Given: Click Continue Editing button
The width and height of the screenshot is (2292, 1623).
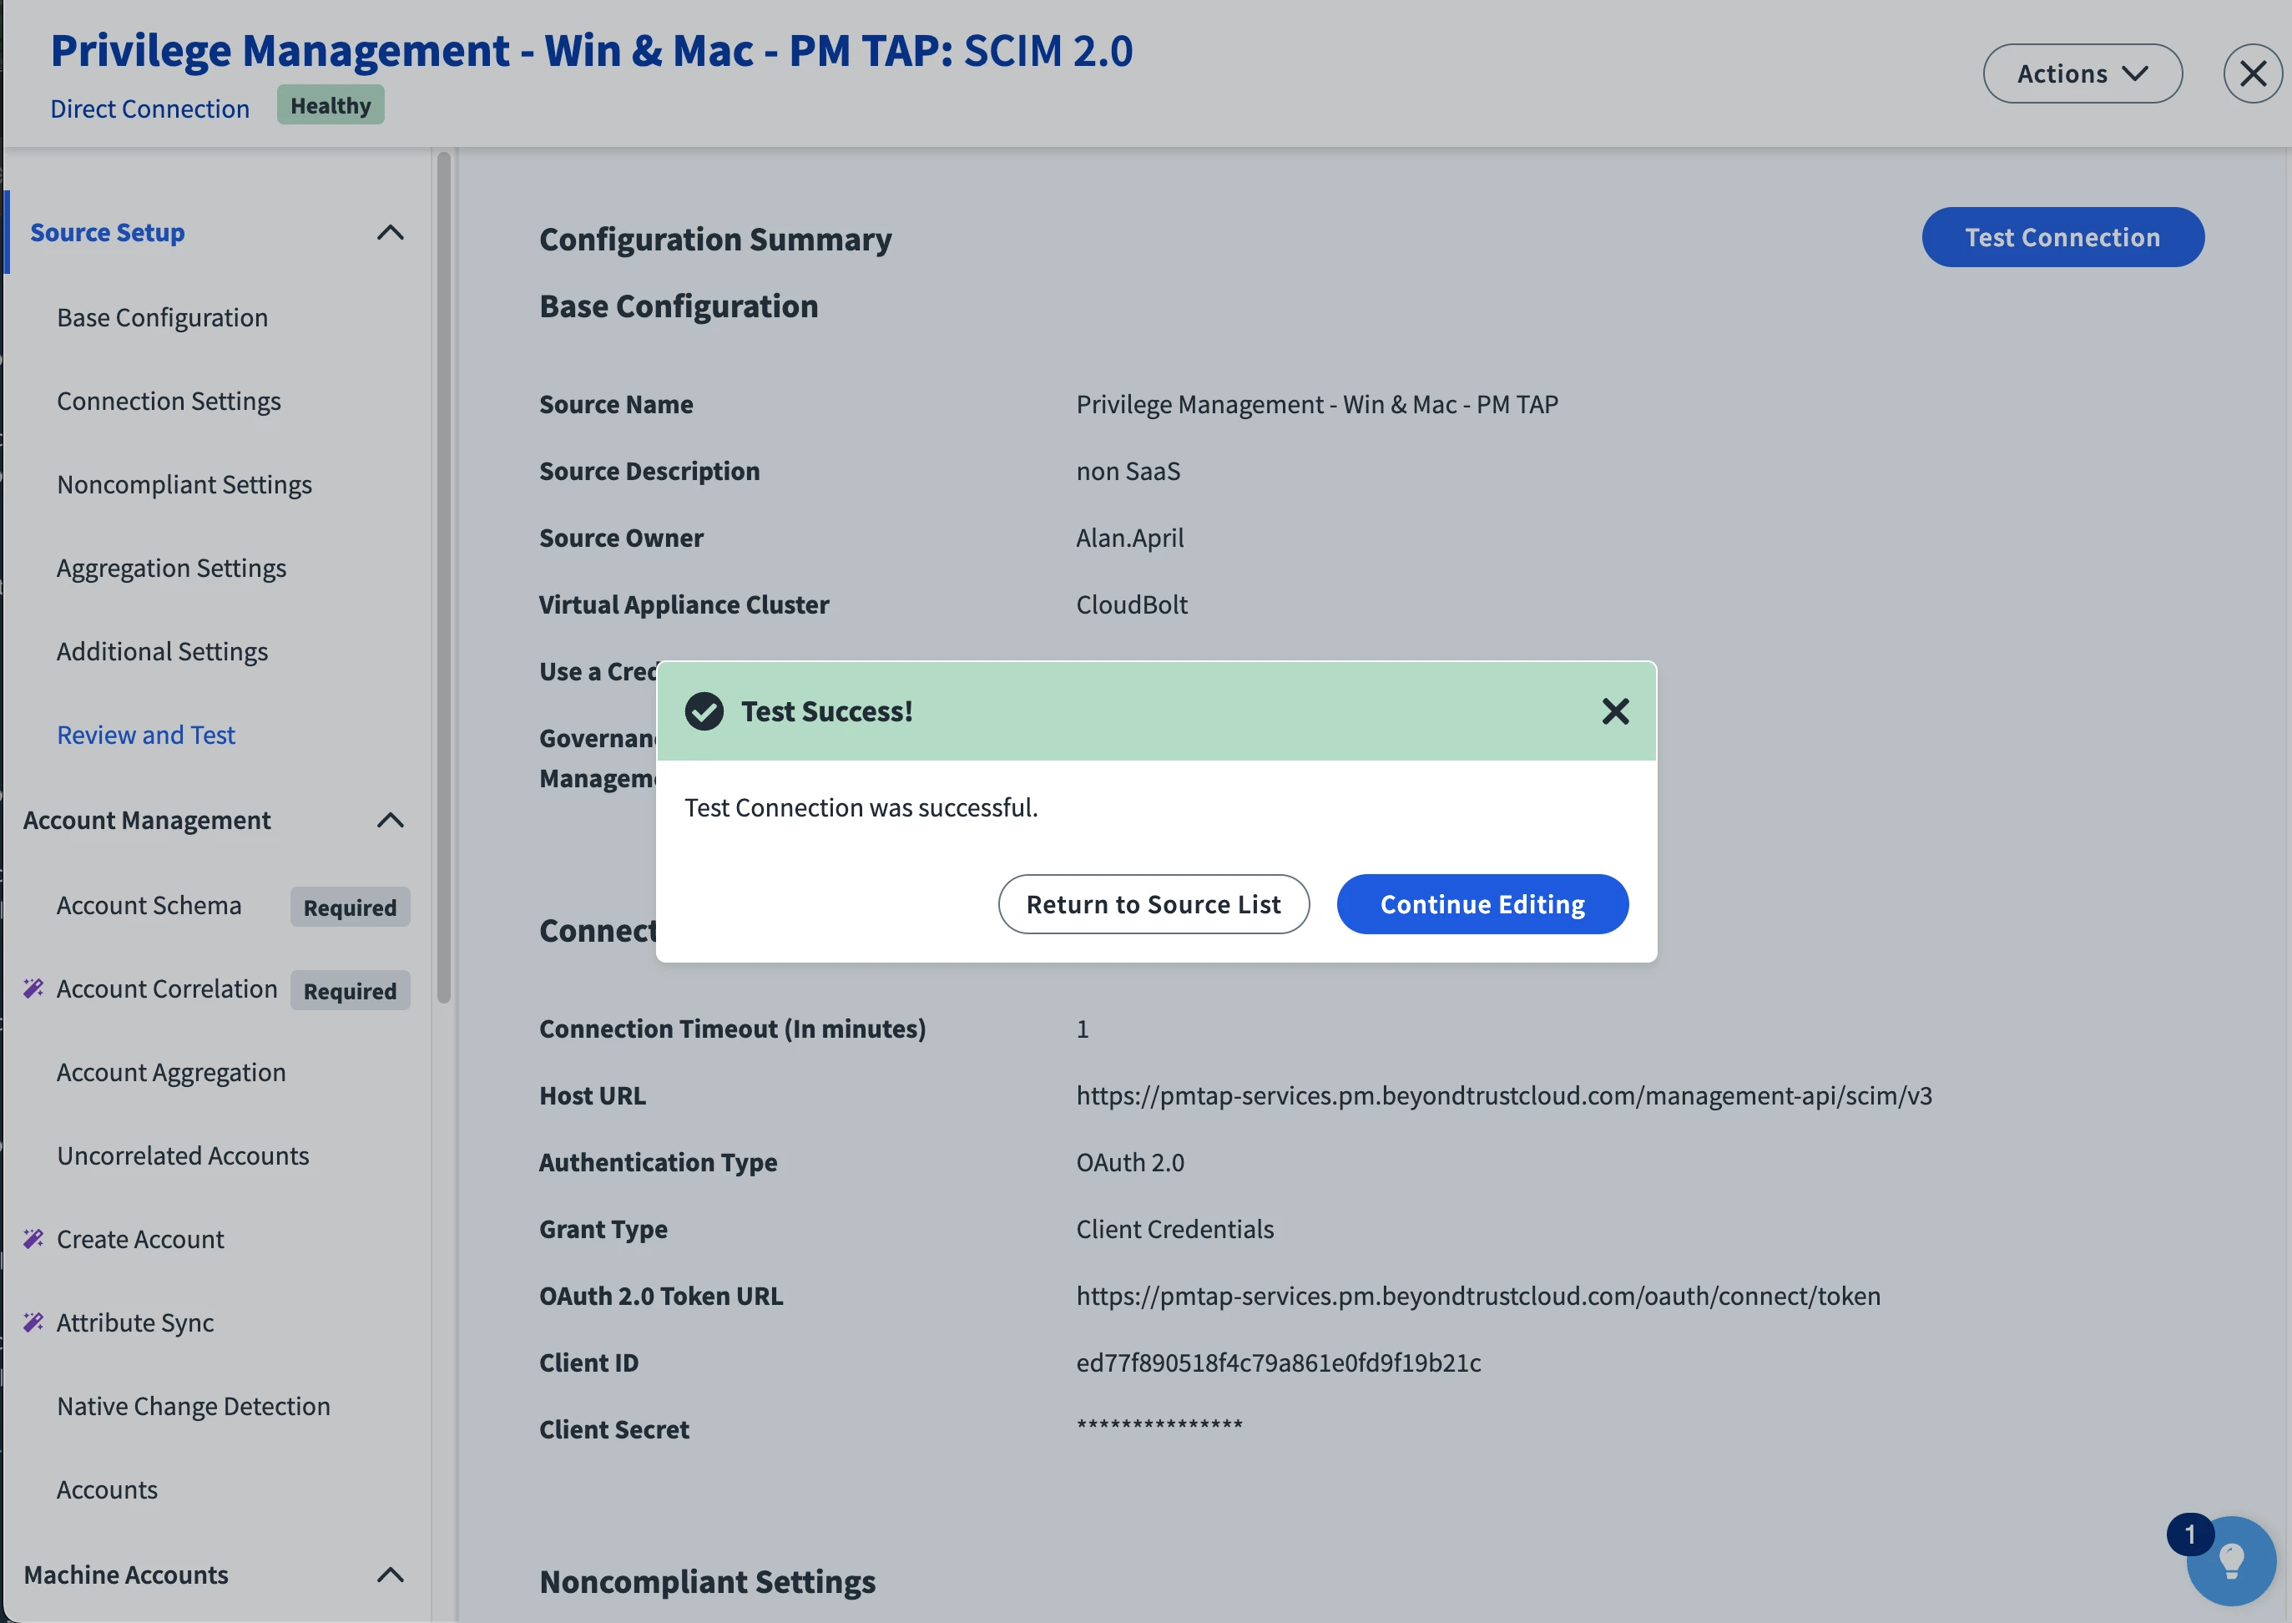Looking at the screenshot, I should [x=1482, y=904].
